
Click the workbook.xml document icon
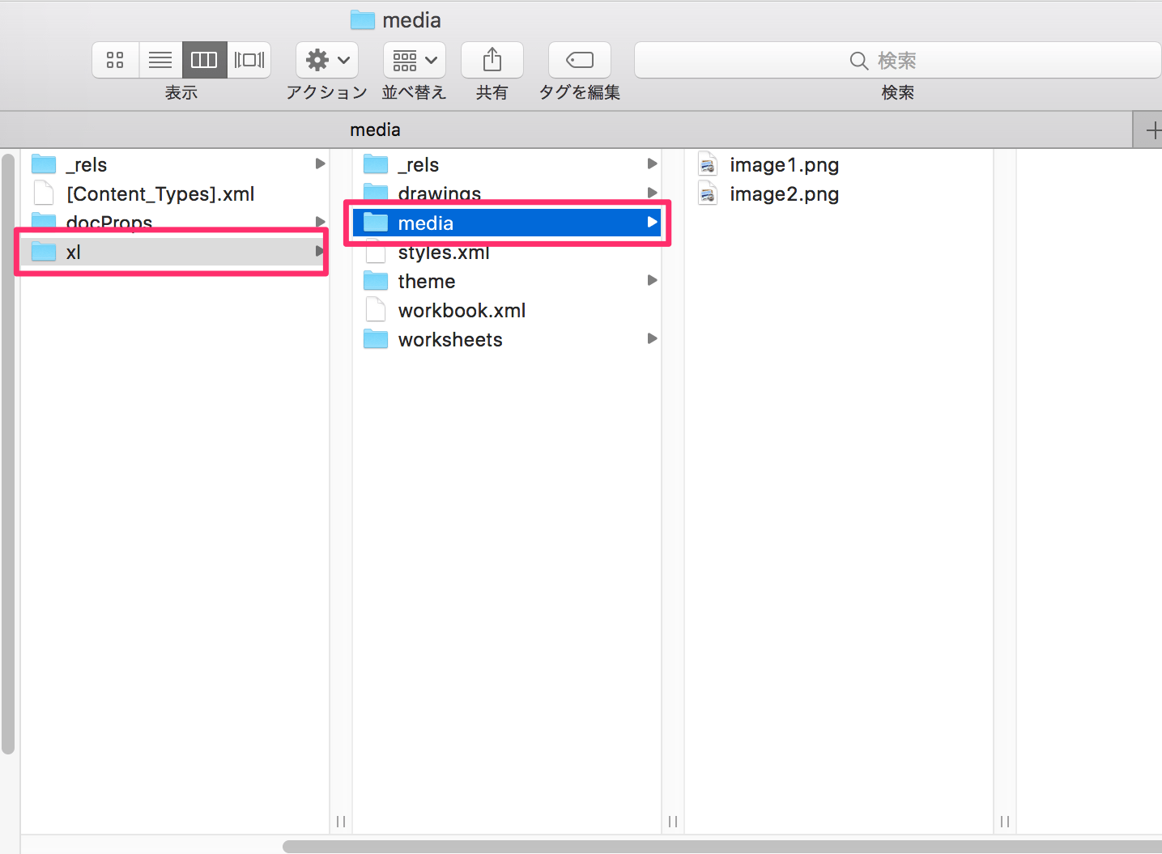tap(376, 310)
